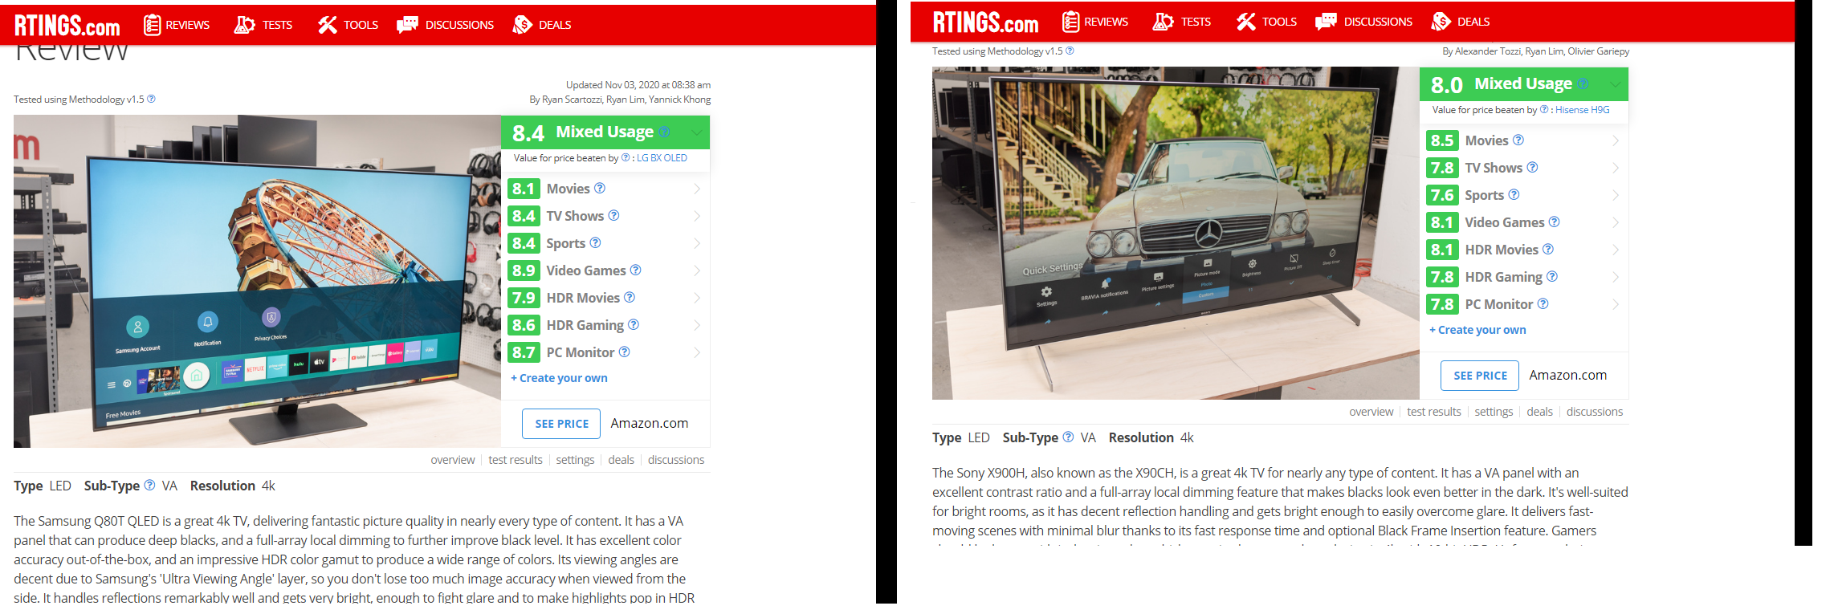Expand the 8.0 Mixed Usage dropdown chevron

[1615, 84]
